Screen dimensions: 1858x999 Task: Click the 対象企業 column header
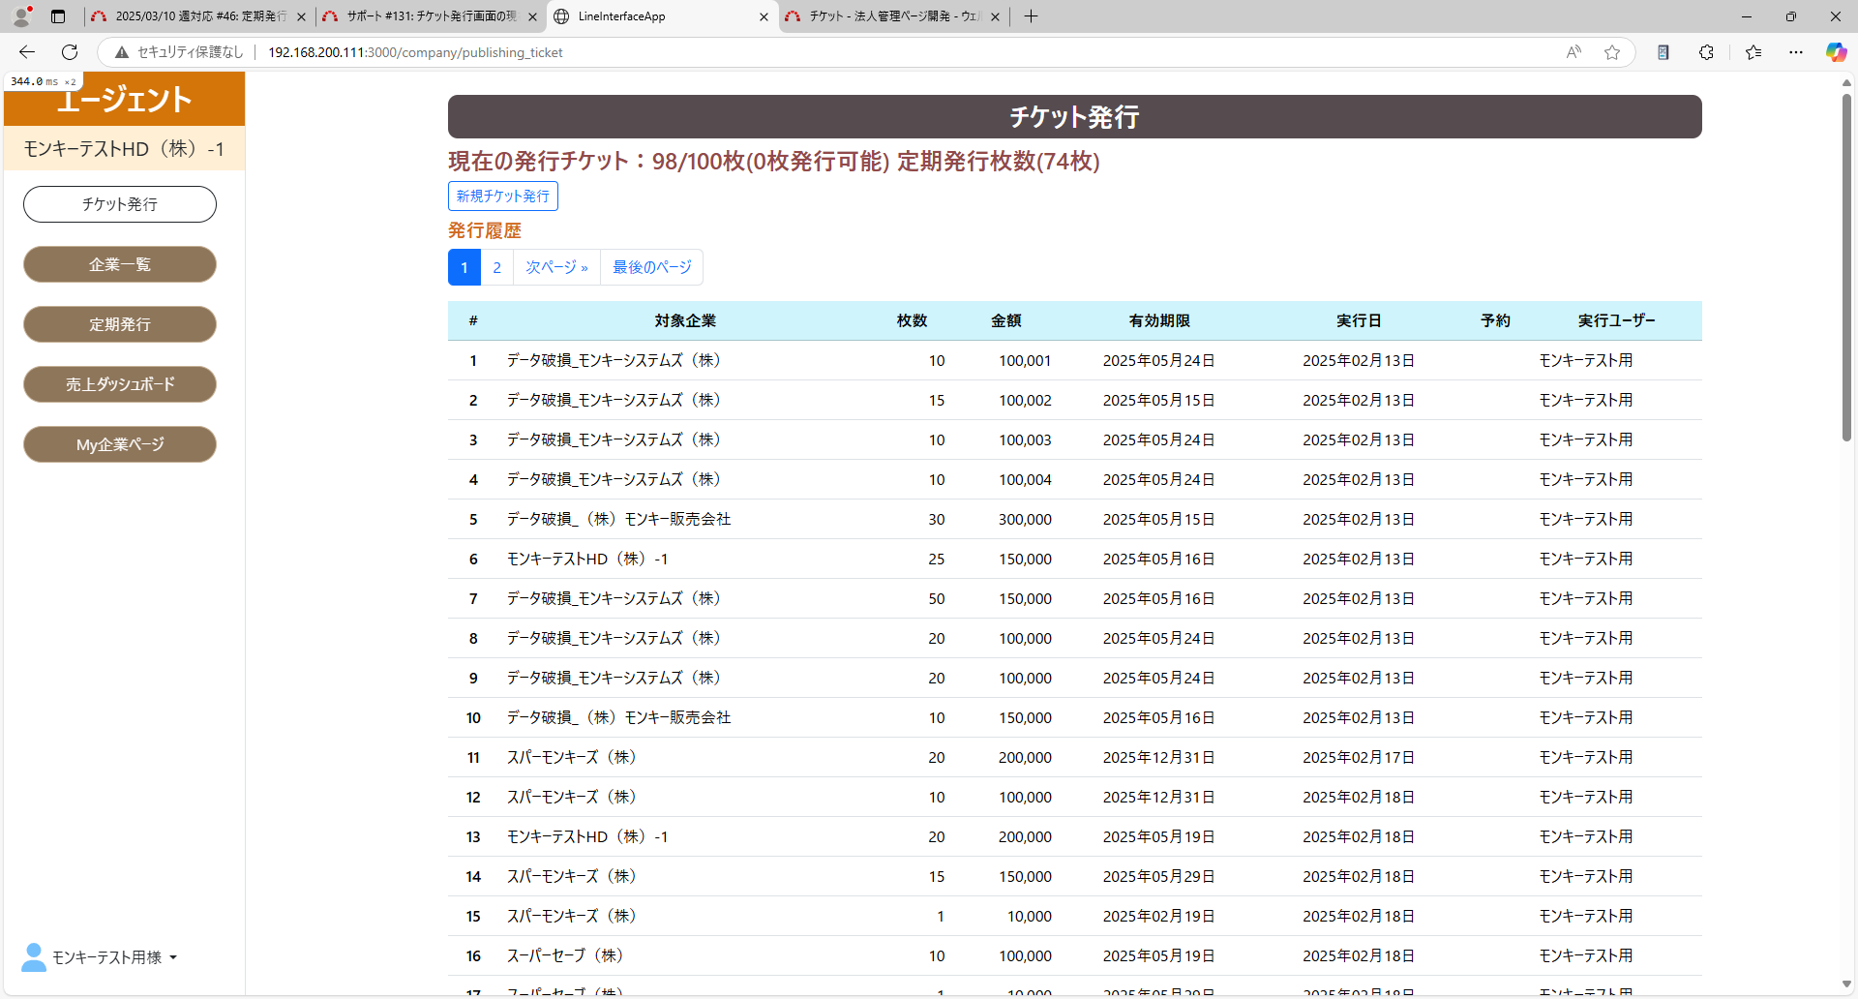click(685, 320)
